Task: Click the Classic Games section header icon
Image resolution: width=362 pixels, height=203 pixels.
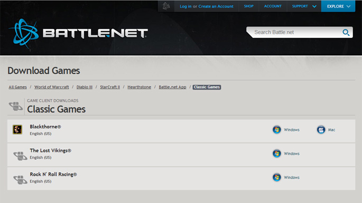Action: (16, 106)
